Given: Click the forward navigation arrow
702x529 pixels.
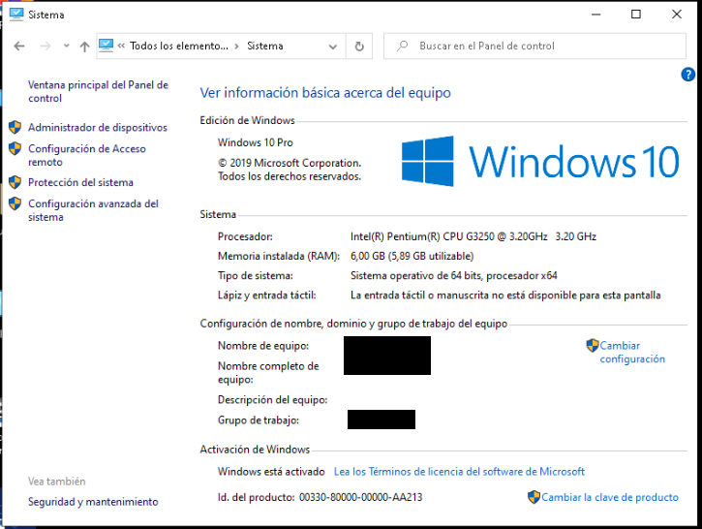Looking at the screenshot, I should tap(46, 47).
